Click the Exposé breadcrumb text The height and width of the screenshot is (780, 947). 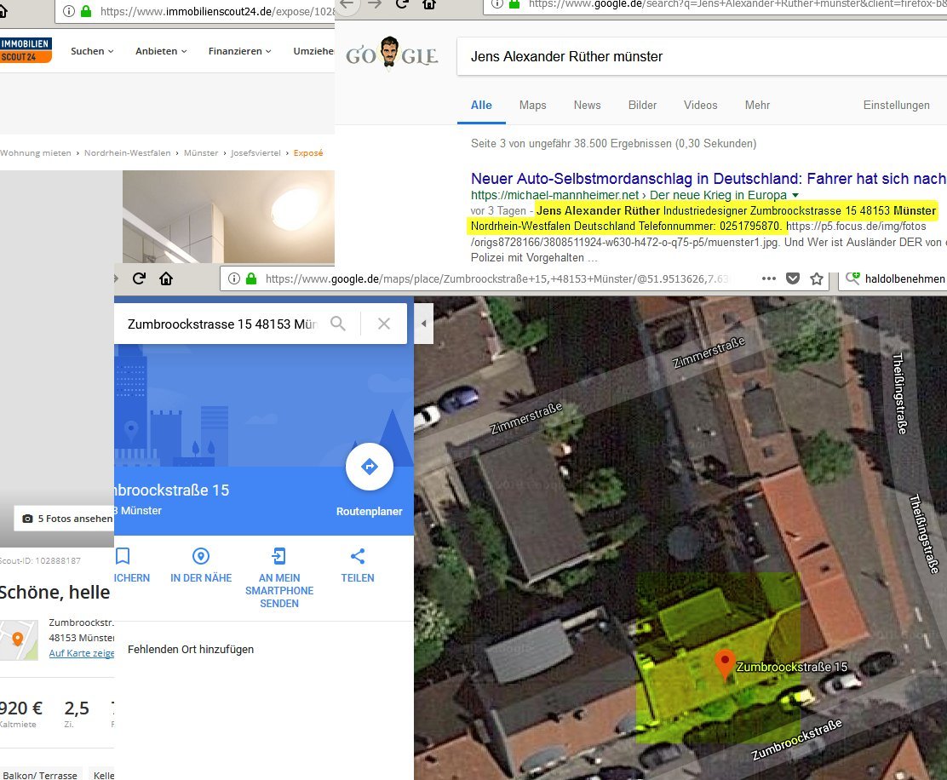[x=308, y=152]
